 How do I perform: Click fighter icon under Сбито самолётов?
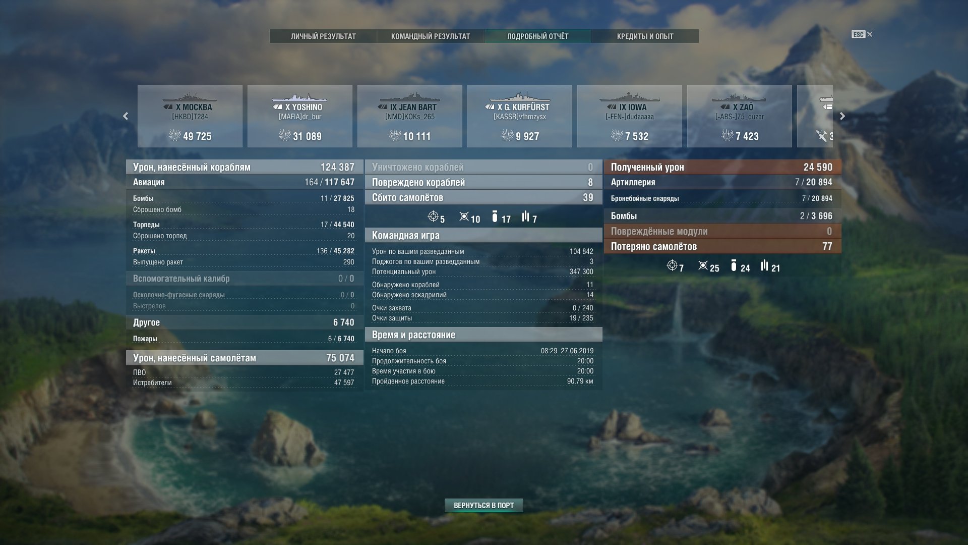tap(433, 217)
